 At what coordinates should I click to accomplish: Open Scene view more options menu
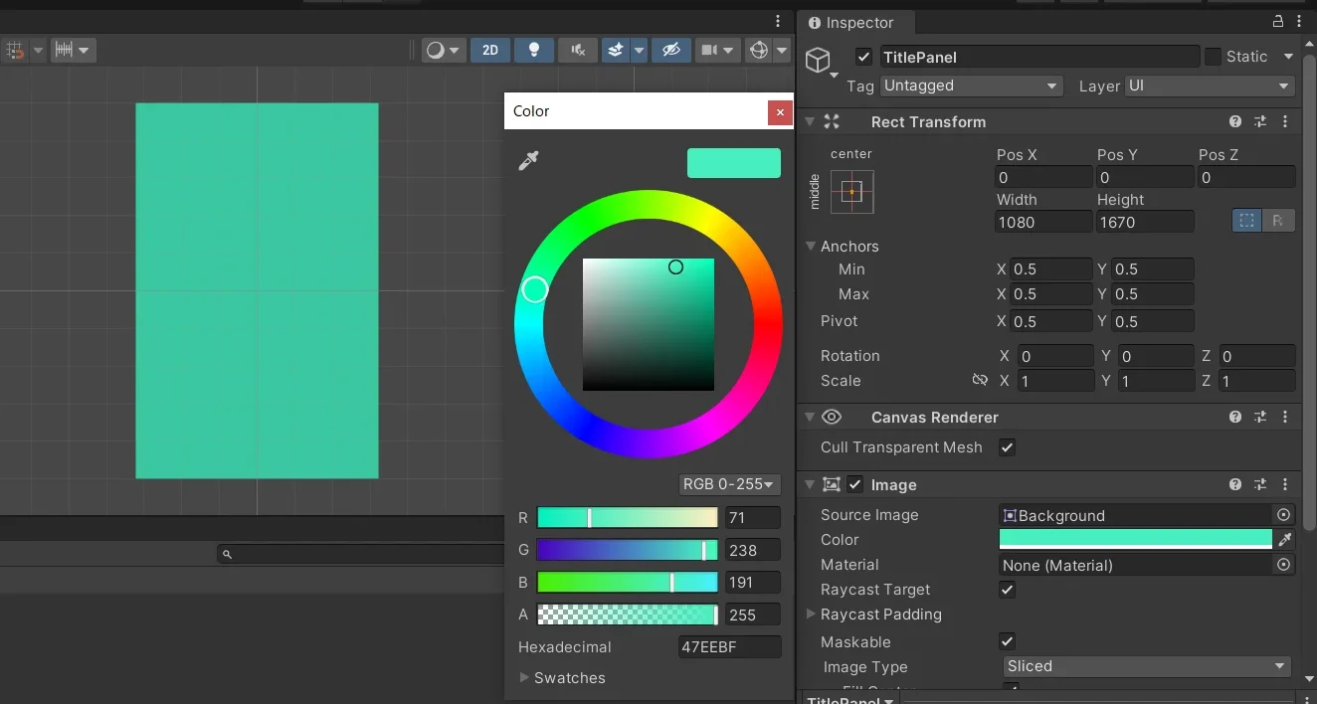pyautogui.click(x=778, y=21)
